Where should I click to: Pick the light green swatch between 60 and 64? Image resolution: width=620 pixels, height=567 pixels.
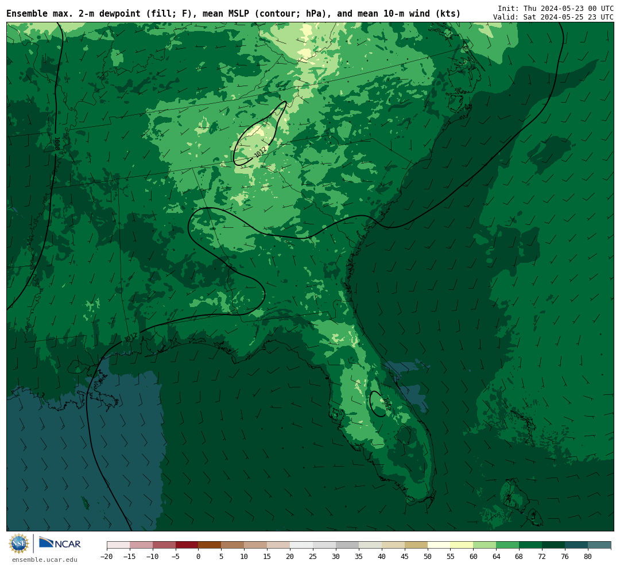485,545
